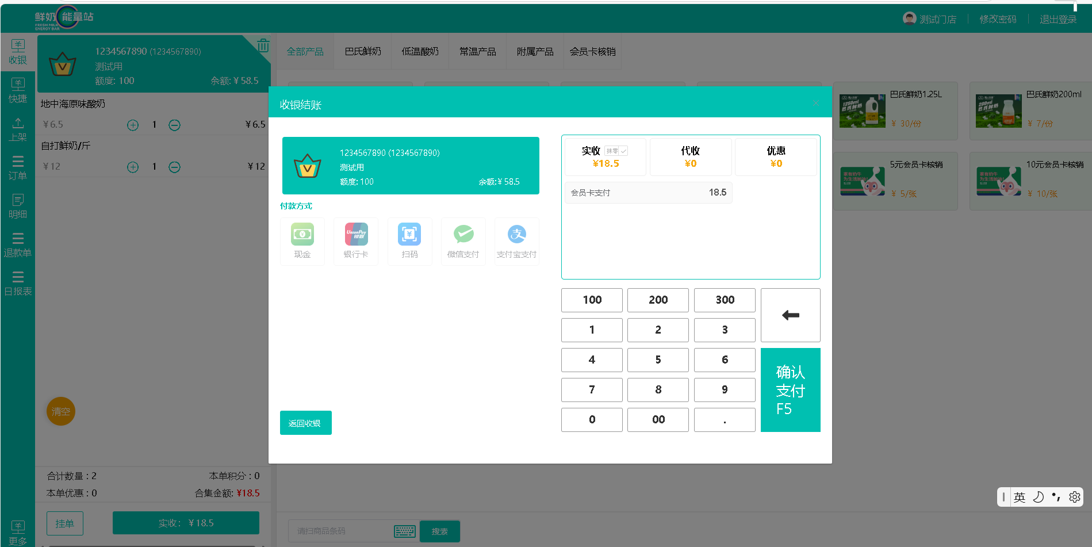Click 确认支付 F5 confirm button
The height and width of the screenshot is (547, 1092).
(x=790, y=390)
